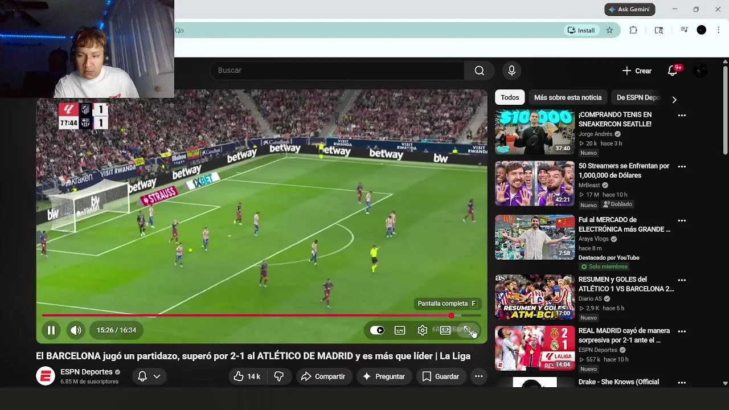Dislike the video with thumbs down
This screenshot has height=410, width=729.
(279, 376)
